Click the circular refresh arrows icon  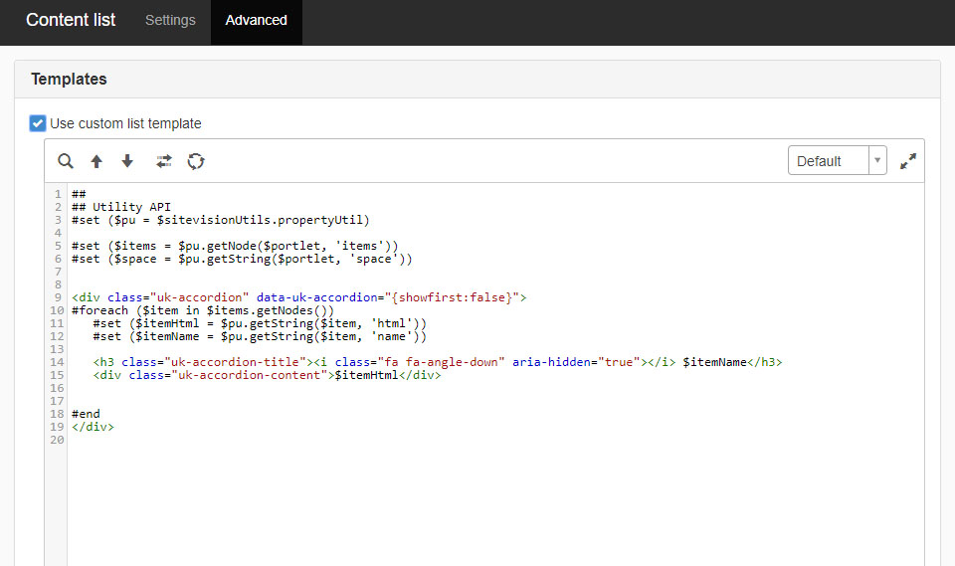[x=196, y=161]
